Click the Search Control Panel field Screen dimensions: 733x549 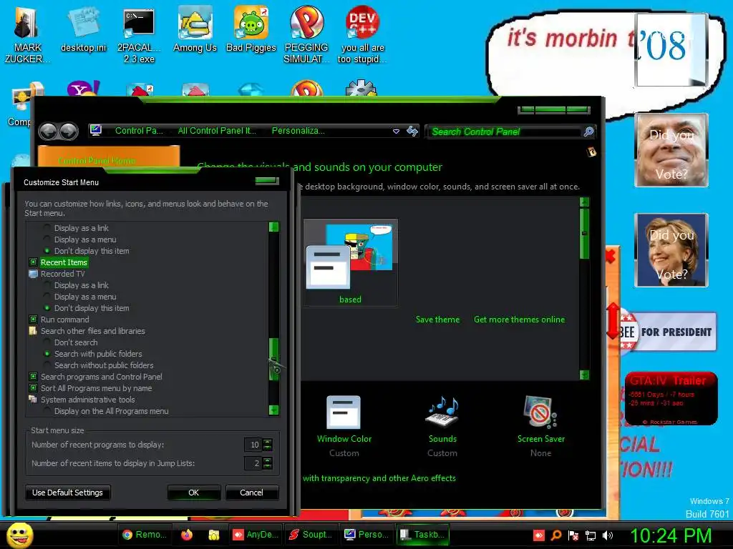(505, 132)
